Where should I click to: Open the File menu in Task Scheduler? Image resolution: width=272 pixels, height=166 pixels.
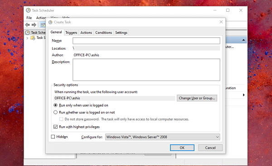click(x=29, y=18)
